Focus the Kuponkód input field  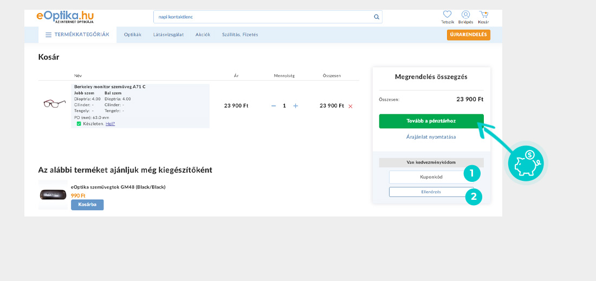pyautogui.click(x=431, y=177)
